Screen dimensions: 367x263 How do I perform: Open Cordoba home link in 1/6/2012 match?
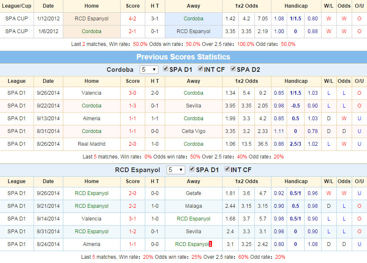pos(91,31)
